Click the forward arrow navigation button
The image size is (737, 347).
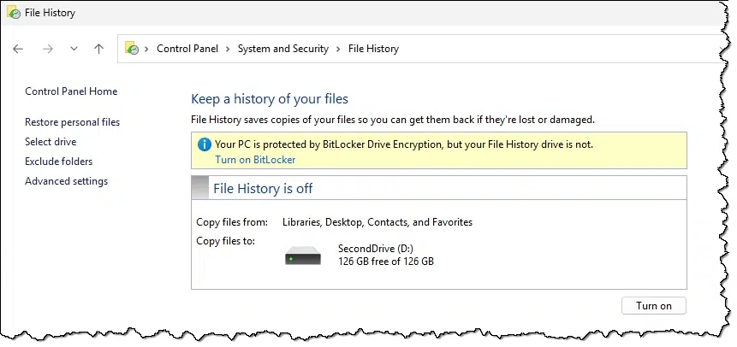pyautogui.click(x=48, y=49)
